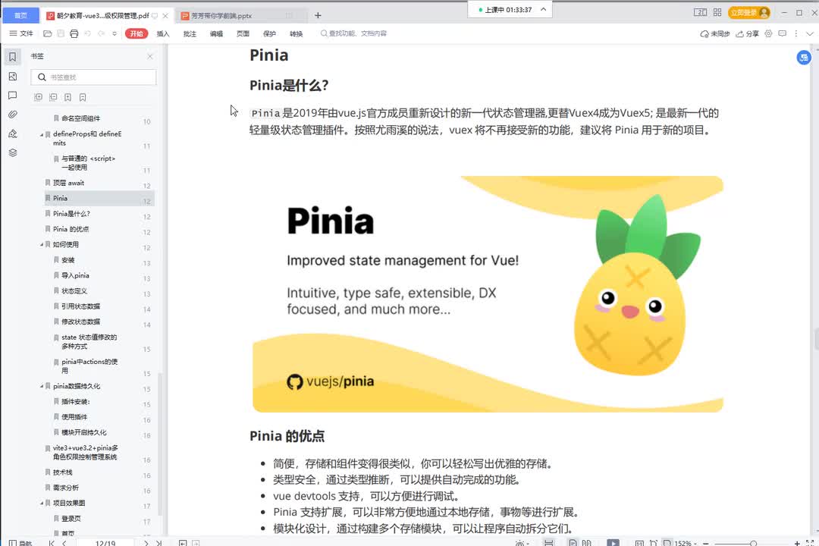This screenshot has height=546, width=819.
Task: Open the feedback message icon in top-right toolbar
Action: [782, 33]
